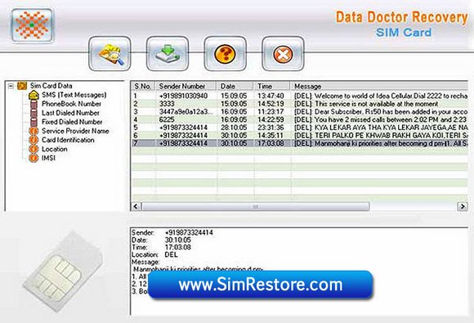Click the Date column header
The width and height of the screenshot is (474, 323).
pos(235,86)
